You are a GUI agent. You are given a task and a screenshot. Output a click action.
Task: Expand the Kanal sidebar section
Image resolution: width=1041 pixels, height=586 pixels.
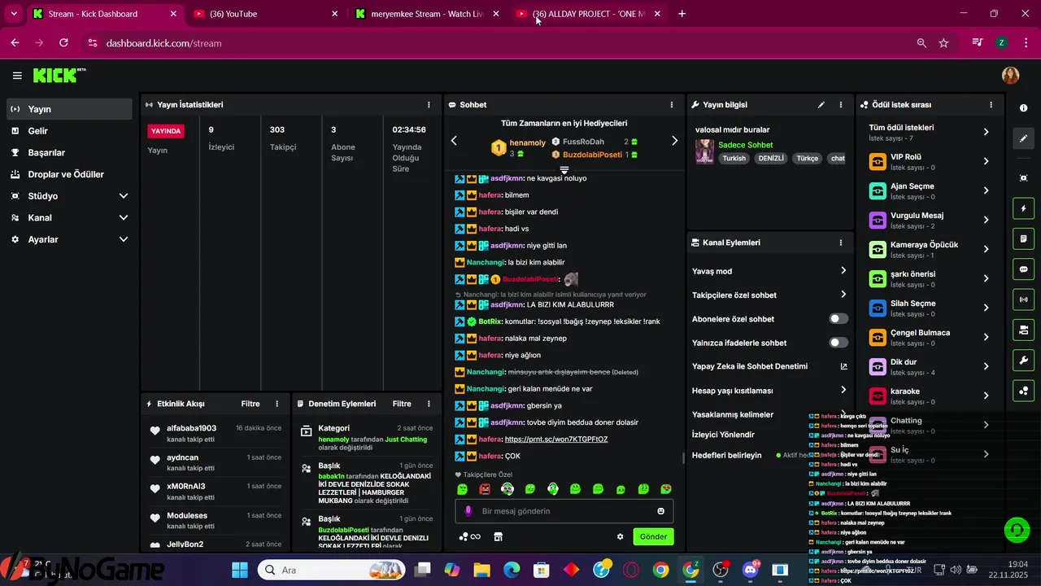coord(124,217)
